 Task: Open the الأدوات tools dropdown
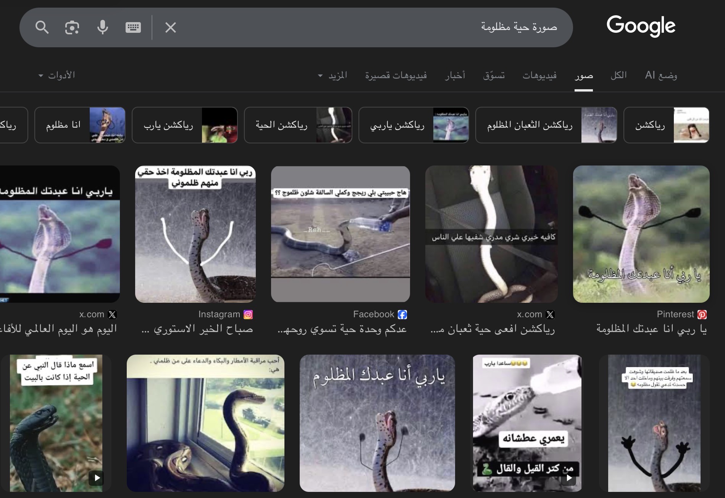[57, 76]
